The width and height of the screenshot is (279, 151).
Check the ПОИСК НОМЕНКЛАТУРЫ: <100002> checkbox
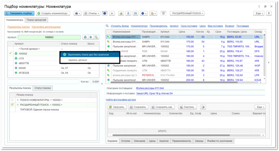(12, 100)
